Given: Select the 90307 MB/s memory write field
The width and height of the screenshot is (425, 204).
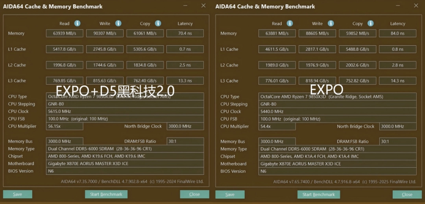Looking at the screenshot, I should click(x=105, y=33).
